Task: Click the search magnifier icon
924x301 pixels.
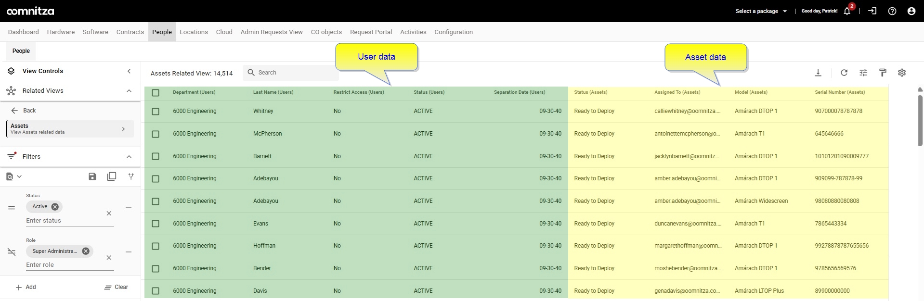Action: [251, 73]
